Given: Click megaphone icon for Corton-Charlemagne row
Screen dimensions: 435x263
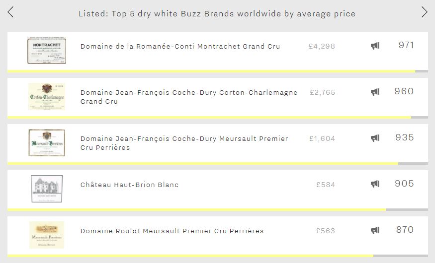Looking at the screenshot, I should (375, 92).
